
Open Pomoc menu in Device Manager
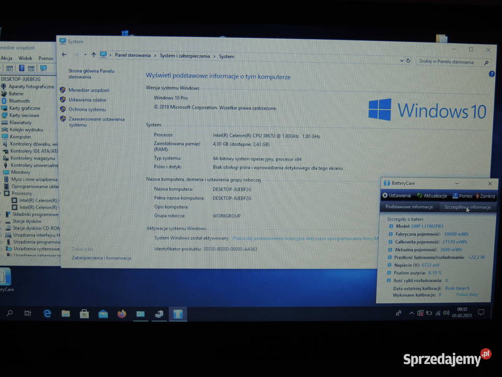(46, 58)
